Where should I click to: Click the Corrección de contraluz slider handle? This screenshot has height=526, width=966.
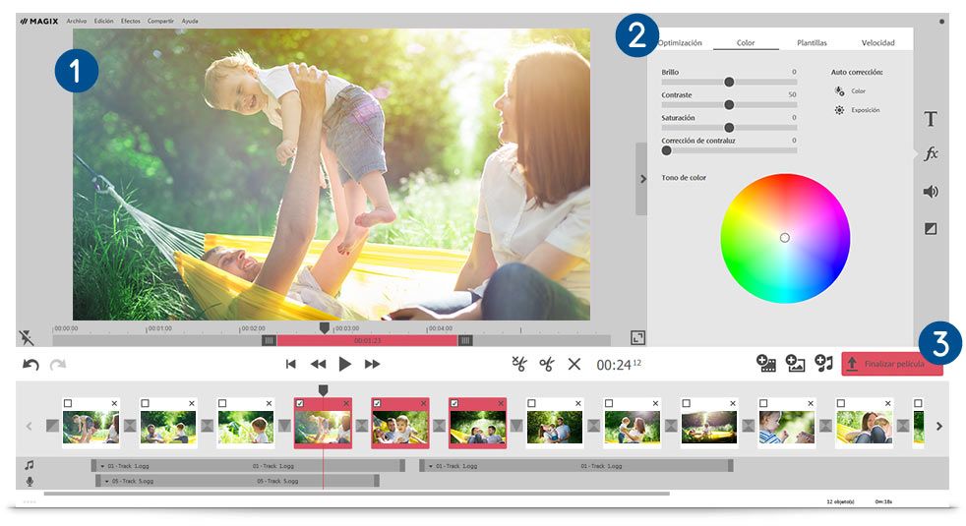click(x=666, y=150)
